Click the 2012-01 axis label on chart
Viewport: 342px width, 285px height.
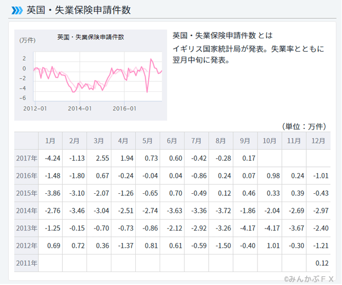[35, 108]
